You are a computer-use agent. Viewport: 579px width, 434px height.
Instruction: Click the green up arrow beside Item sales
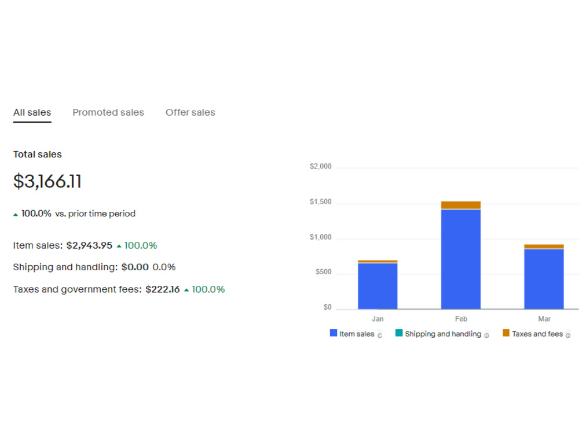pos(119,246)
